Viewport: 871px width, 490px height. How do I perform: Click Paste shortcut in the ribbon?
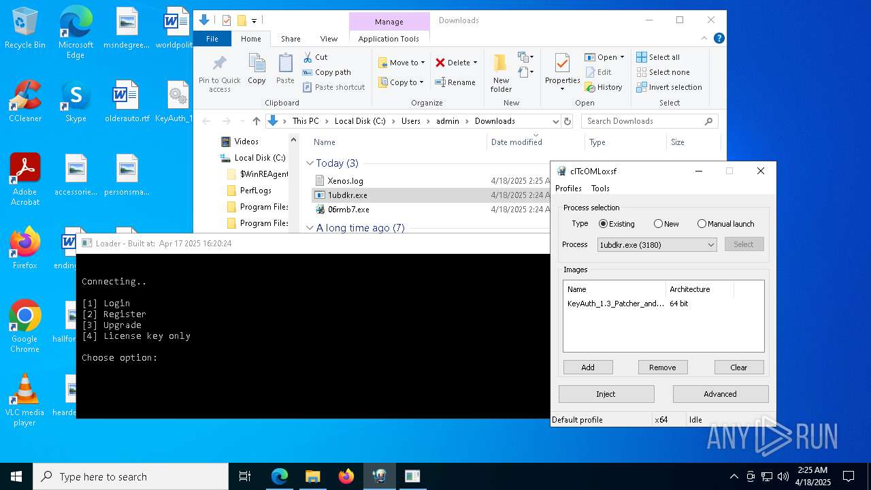(333, 87)
